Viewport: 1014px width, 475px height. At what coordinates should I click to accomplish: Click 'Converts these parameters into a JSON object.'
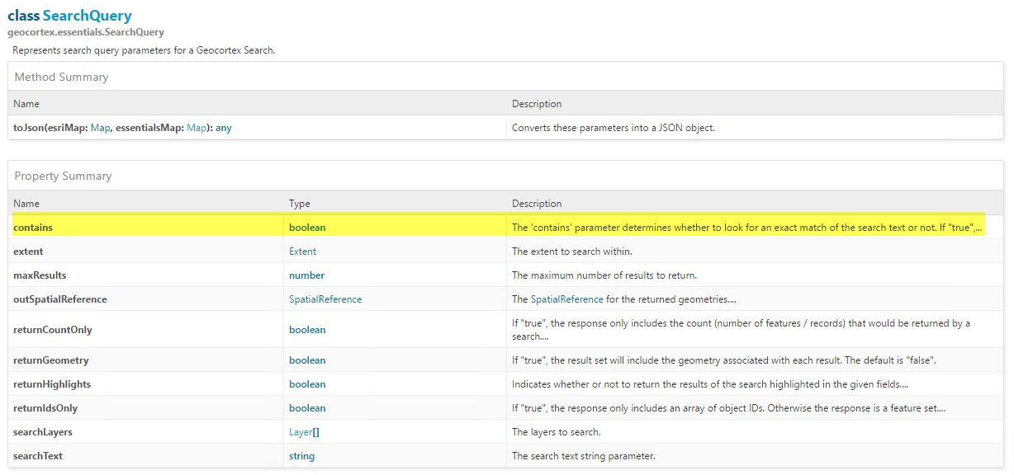(x=614, y=128)
